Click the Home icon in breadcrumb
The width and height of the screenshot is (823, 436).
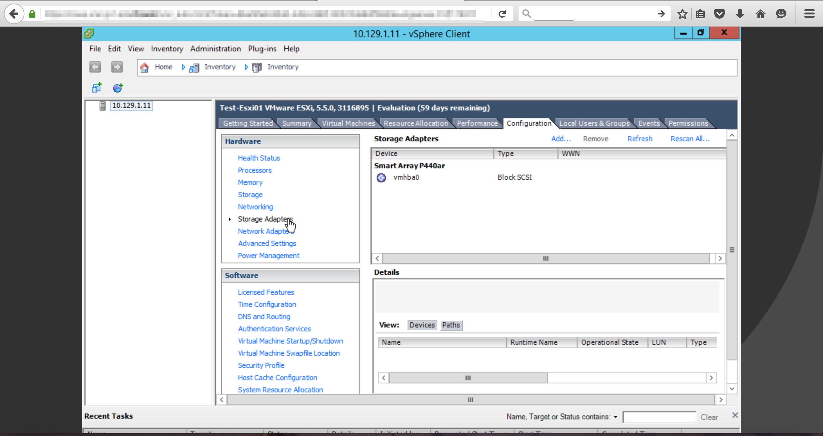click(x=144, y=67)
